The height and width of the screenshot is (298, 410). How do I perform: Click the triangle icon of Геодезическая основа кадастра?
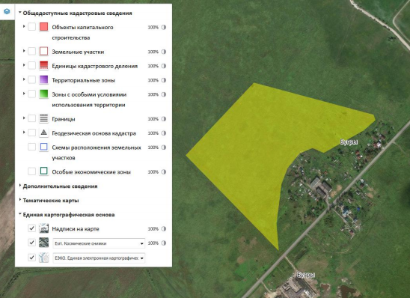[x=43, y=133]
